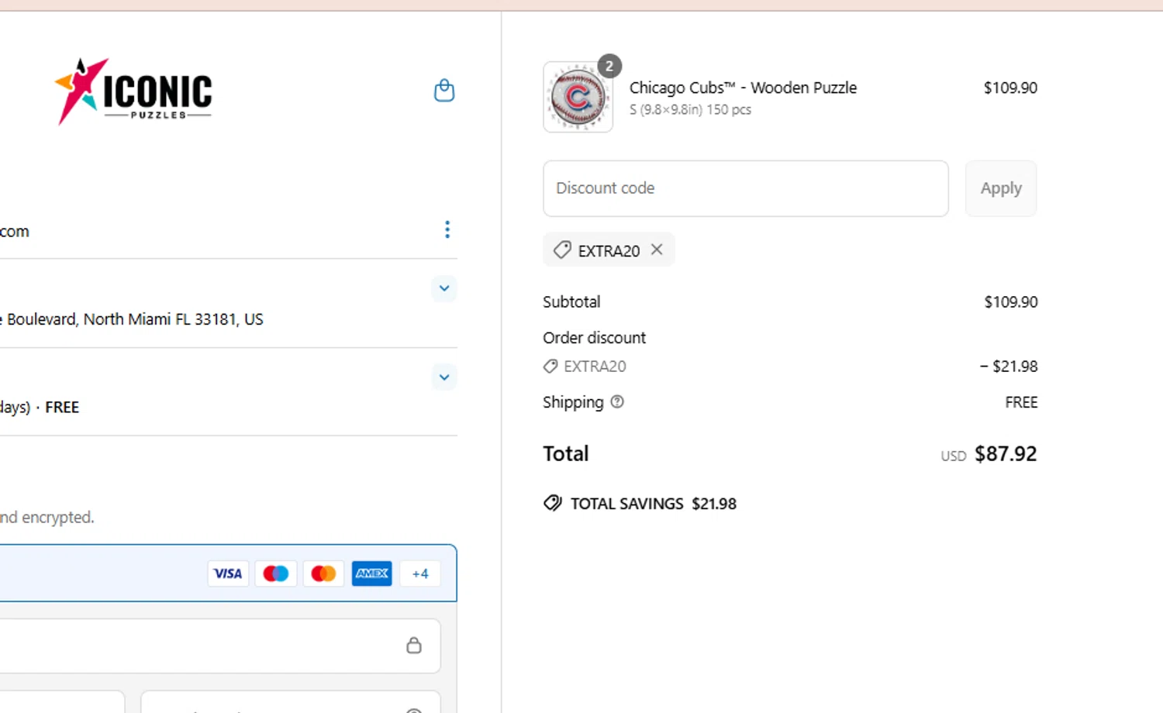
Task: Click the Shipping help question icon
Action: 617,401
